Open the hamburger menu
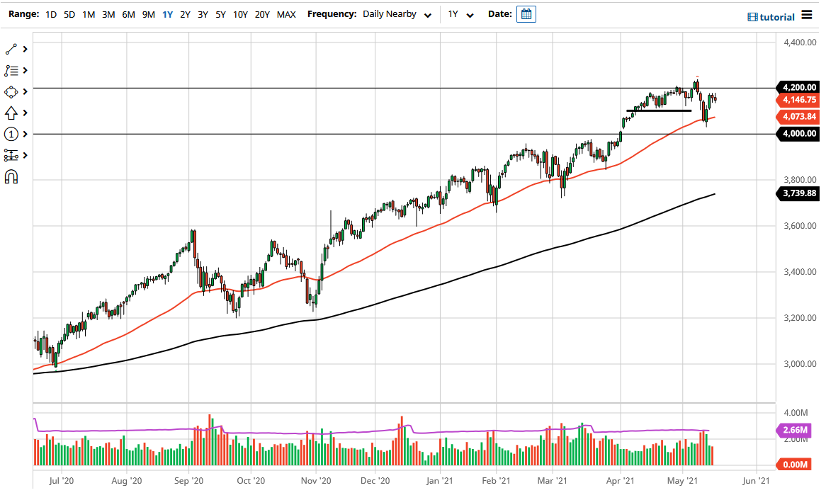826x500 pixels. 808,13
